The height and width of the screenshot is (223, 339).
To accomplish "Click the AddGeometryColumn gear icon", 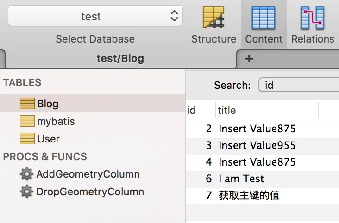I will click(x=27, y=174).
